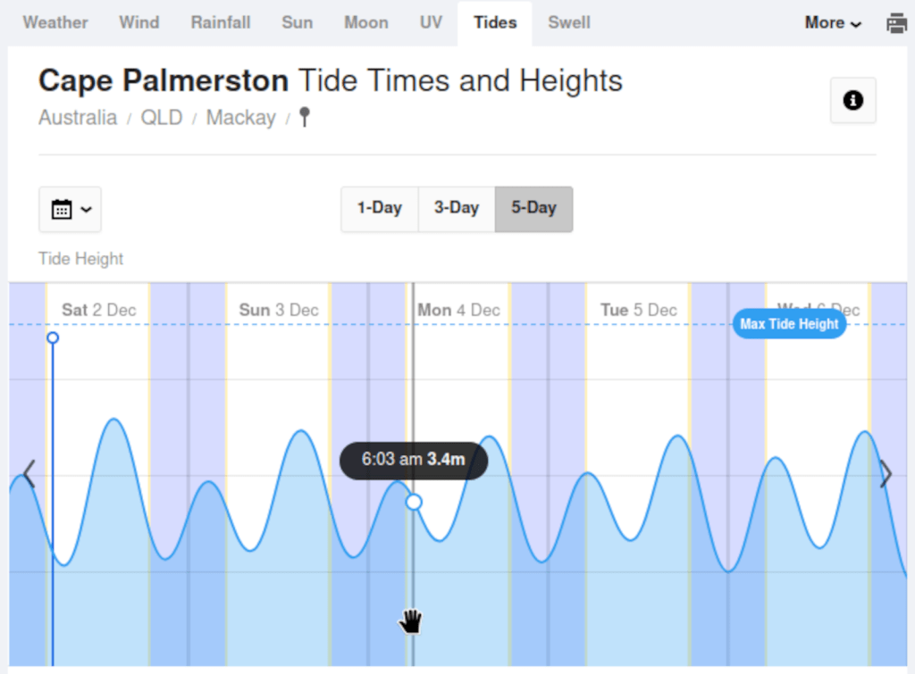Click the 6:03 am tide point marker

413,502
